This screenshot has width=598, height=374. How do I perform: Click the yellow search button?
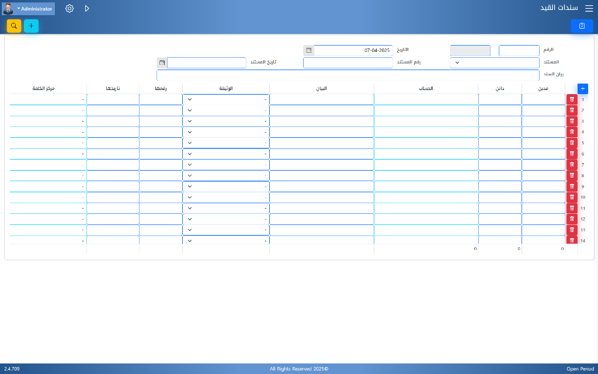pos(14,26)
